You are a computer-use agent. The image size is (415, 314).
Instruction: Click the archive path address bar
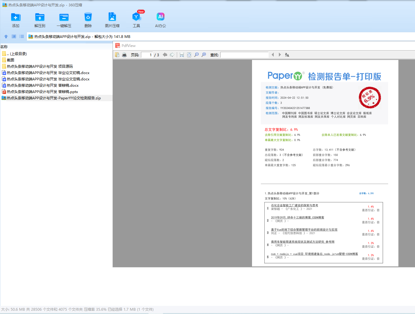(x=221, y=36)
